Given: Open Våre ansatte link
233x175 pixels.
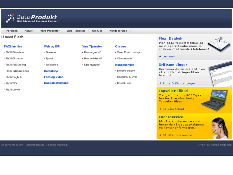Looking at the screenshot, I should 125,58.
